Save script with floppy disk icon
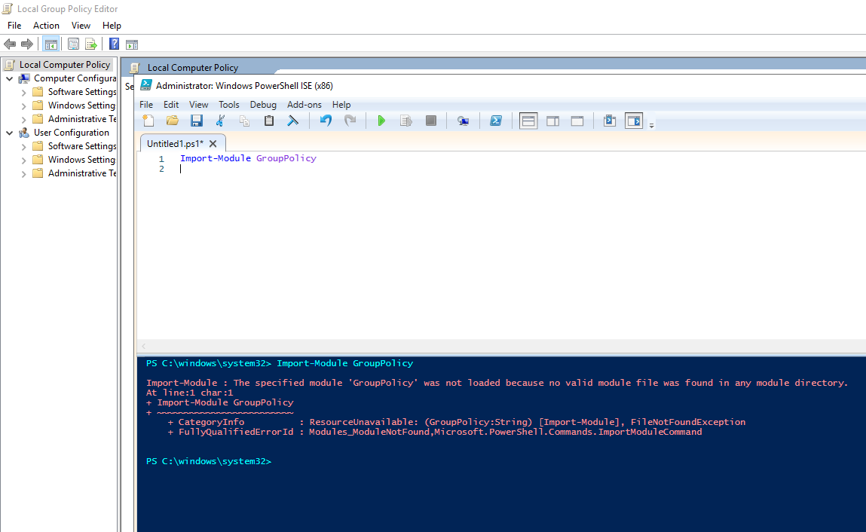866x532 pixels. (x=197, y=121)
